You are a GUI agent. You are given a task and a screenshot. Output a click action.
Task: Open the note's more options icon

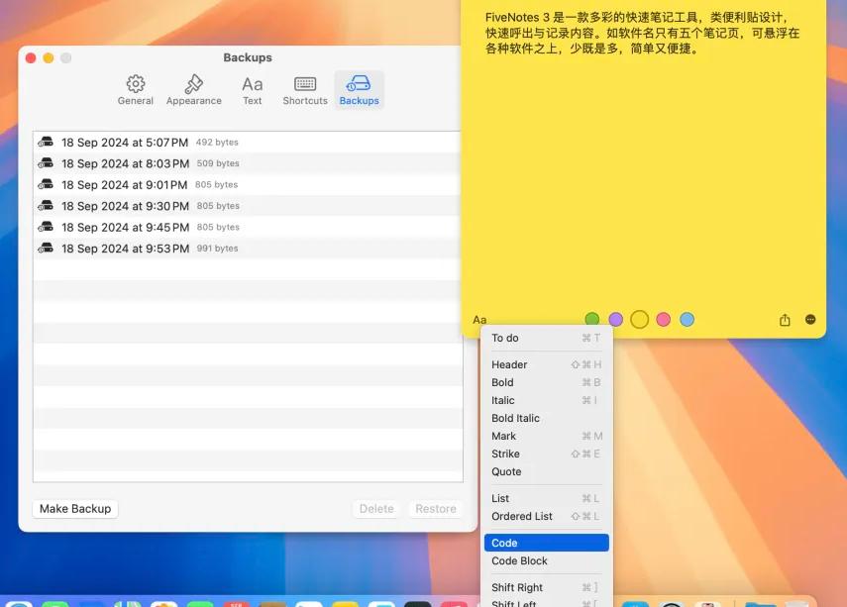pyautogui.click(x=810, y=320)
